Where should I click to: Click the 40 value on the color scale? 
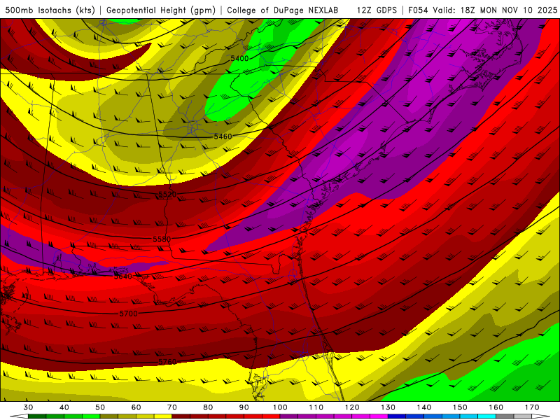tap(64, 407)
